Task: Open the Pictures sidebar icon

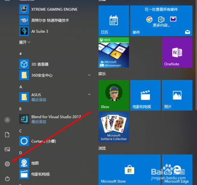Action: (x=7, y=149)
